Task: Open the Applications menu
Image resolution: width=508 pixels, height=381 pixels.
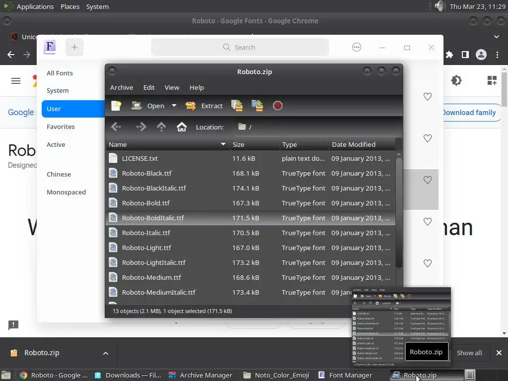Action: pyautogui.click(x=35, y=6)
